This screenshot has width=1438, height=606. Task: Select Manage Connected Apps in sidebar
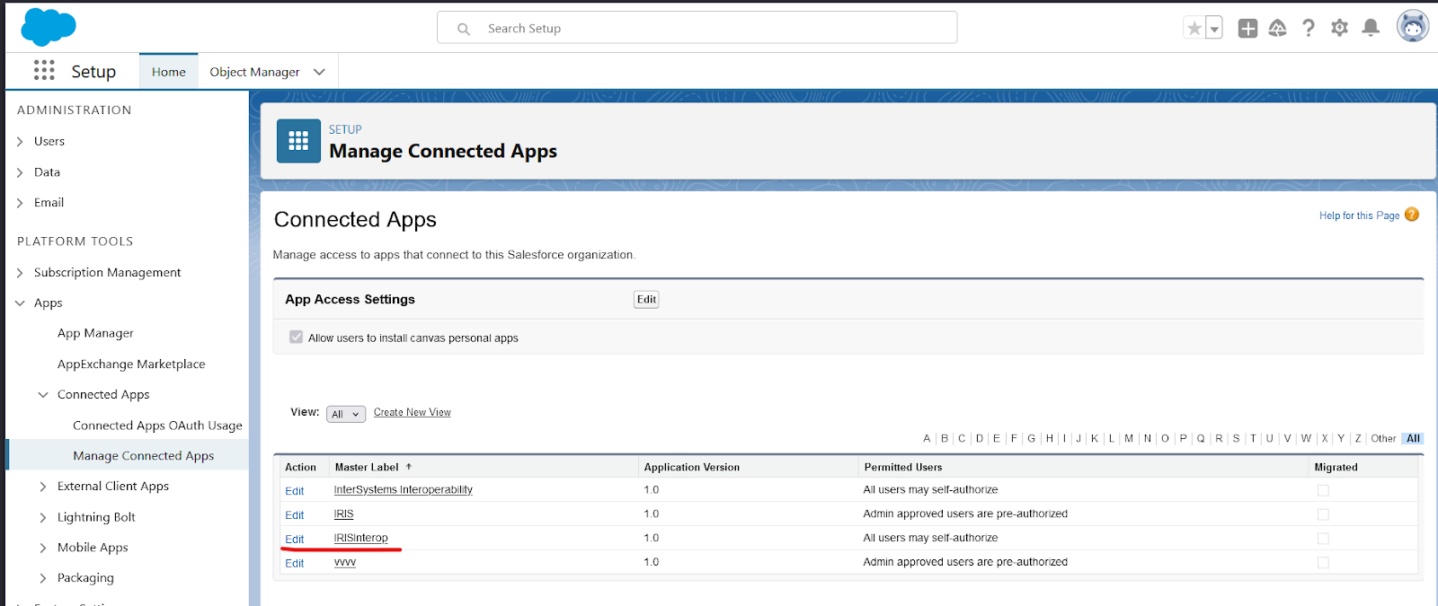pyautogui.click(x=144, y=456)
